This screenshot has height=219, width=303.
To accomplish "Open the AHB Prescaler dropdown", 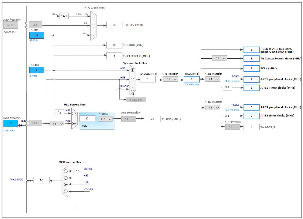I will (170, 79).
